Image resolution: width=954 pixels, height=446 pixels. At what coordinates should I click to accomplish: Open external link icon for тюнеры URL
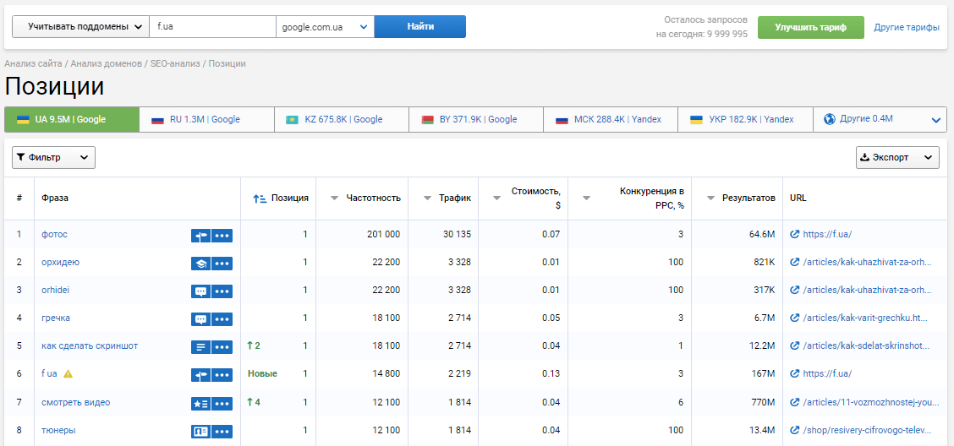click(794, 430)
